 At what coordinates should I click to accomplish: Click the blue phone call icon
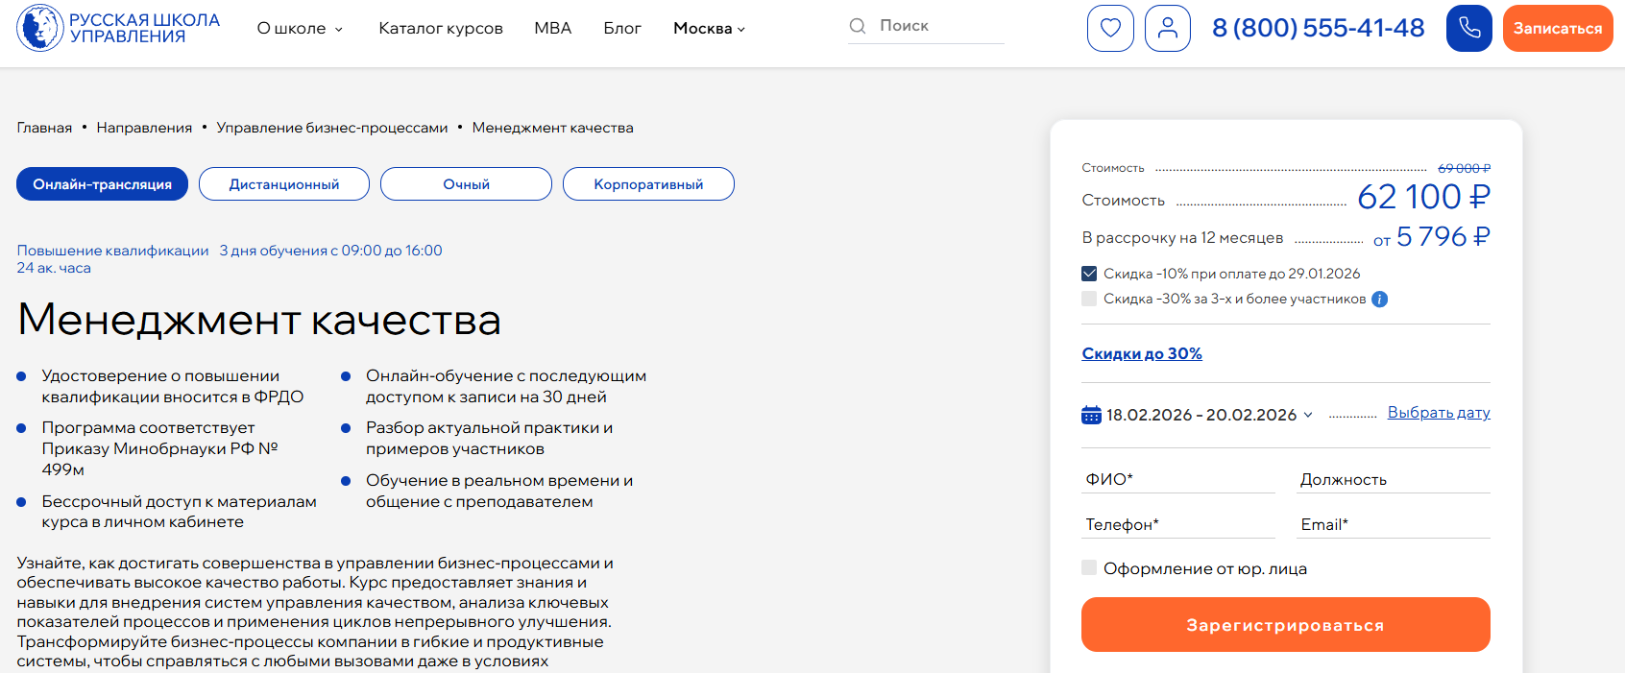[x=1468, y=28]
